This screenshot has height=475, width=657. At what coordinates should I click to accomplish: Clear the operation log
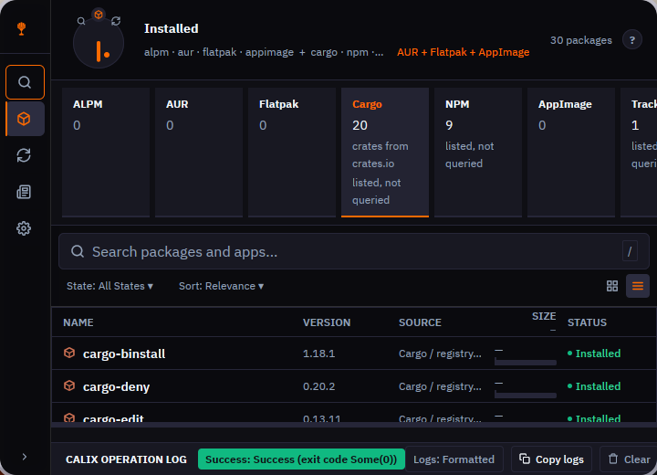pos(630,459)
